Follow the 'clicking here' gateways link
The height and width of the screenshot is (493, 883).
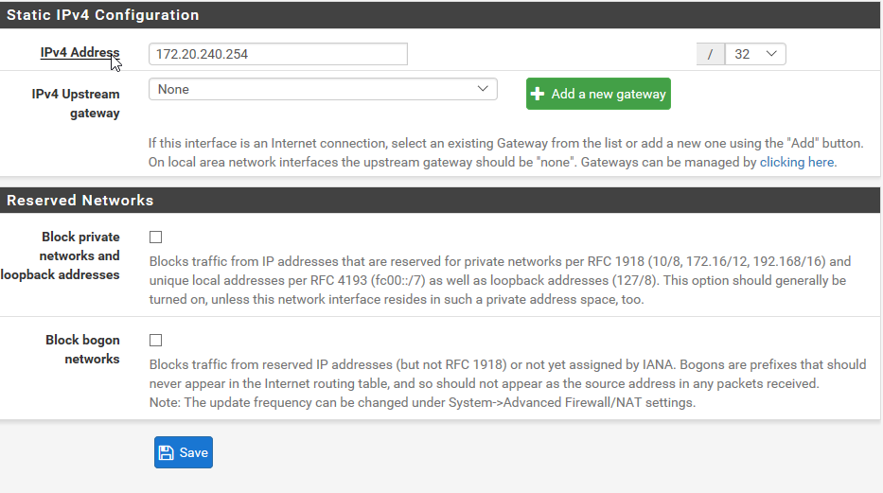tap(797, 162)
